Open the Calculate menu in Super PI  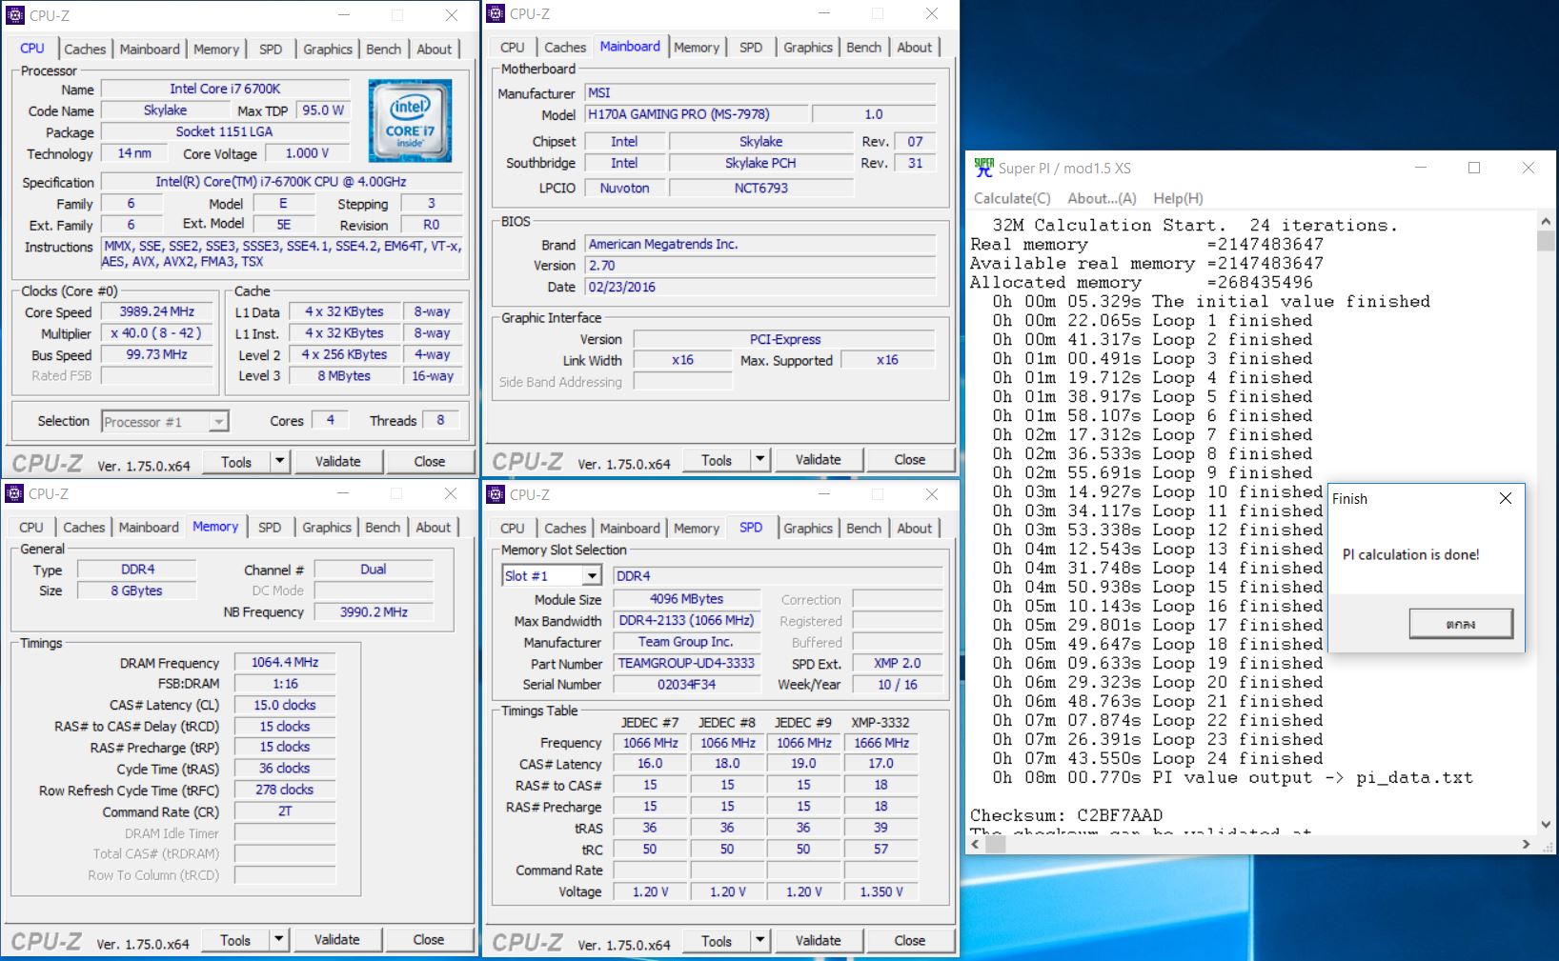(1011, 198)
